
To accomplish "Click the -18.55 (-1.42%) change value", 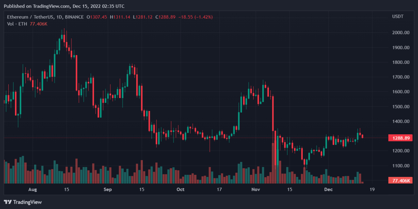I will coord(197,17).
